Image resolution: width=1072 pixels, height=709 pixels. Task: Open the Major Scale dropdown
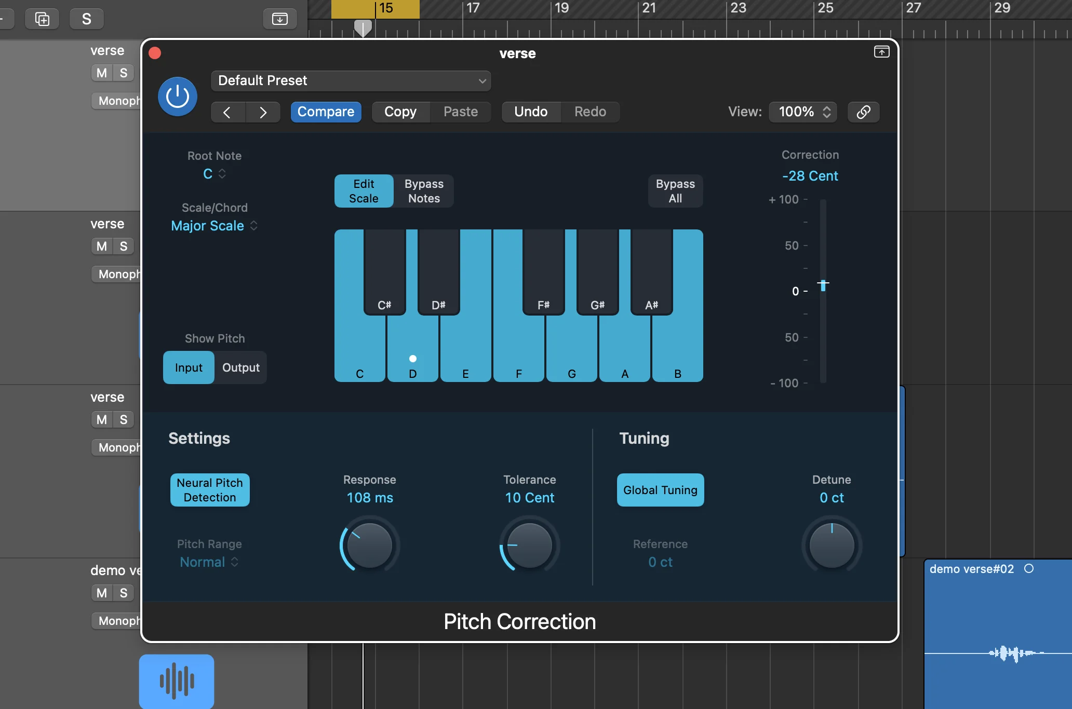[x=214, y=226]
